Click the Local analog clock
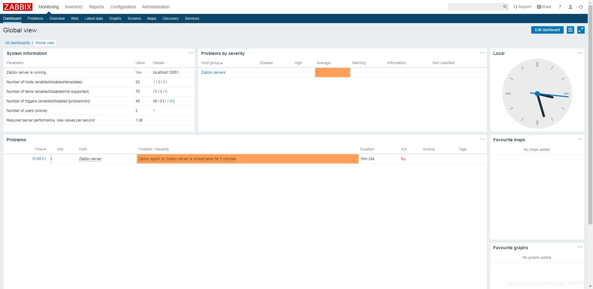The image size is (593, 289). 537,93
